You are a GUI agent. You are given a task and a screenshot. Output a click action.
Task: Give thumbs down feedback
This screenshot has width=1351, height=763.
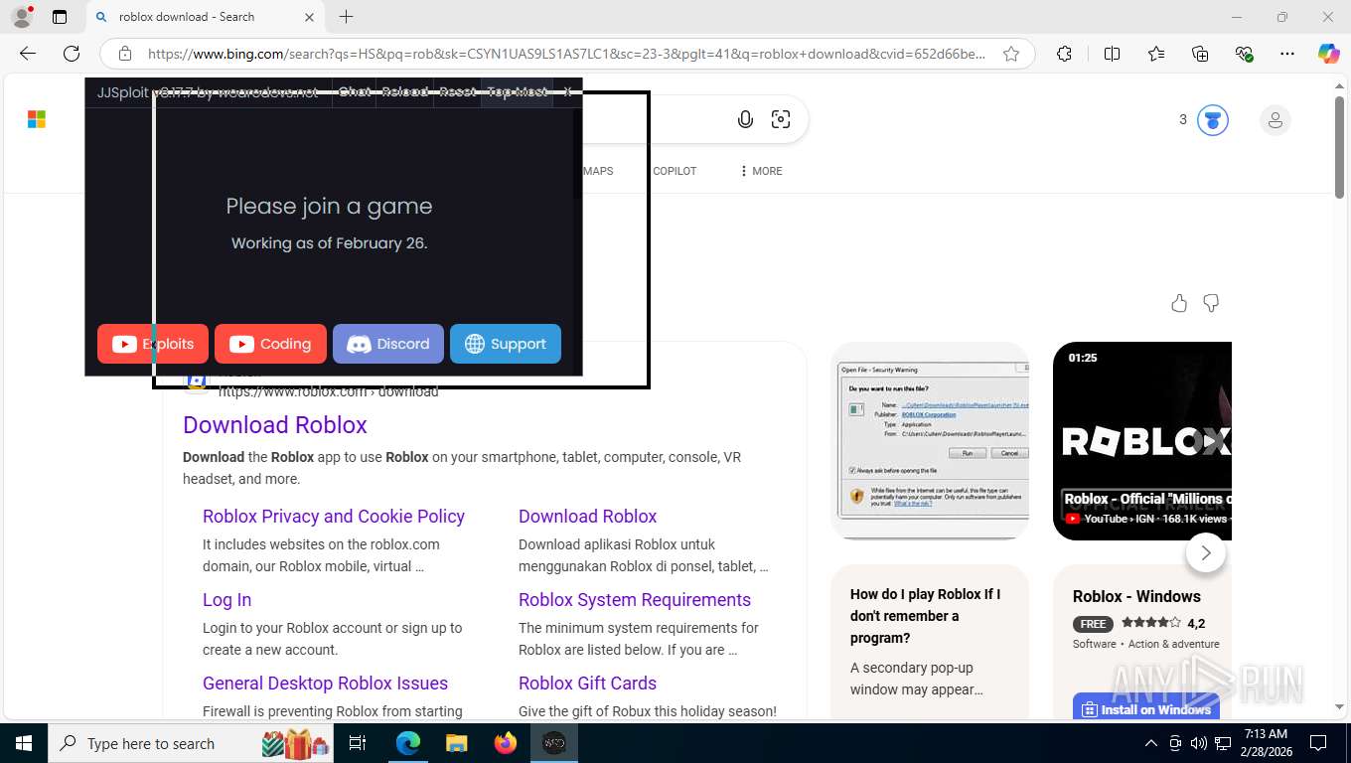point(1211,303)
